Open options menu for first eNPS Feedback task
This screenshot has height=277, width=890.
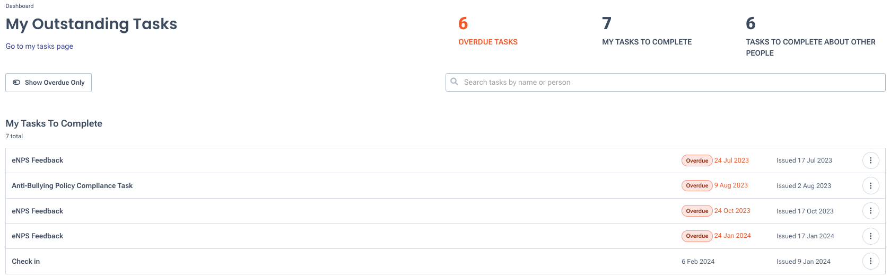pos(870,160)
